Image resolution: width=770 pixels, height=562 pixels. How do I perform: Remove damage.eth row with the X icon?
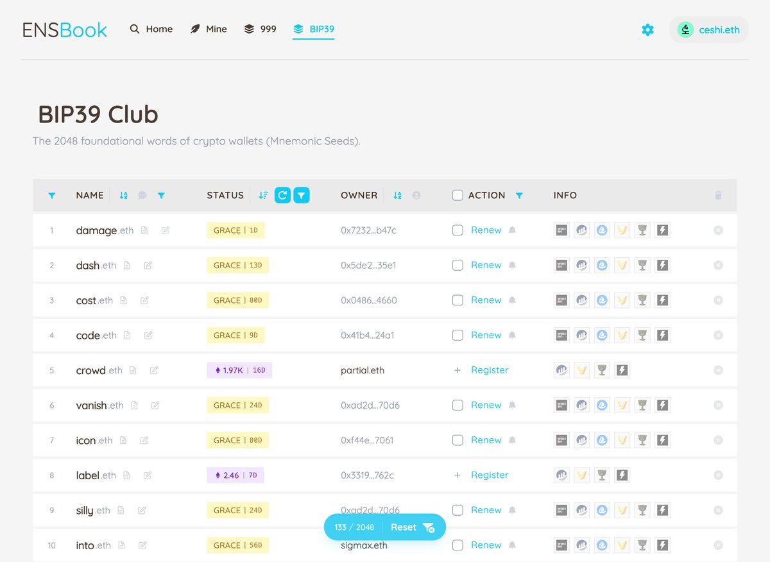718,230
